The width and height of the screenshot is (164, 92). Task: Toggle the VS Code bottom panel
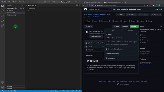coord(64,2)
